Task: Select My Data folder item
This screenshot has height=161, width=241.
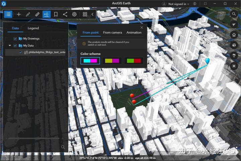Action: coord(26,46)
